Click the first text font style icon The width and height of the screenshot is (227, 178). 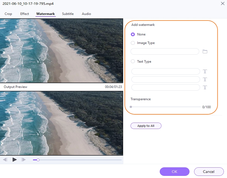(205, 71)
